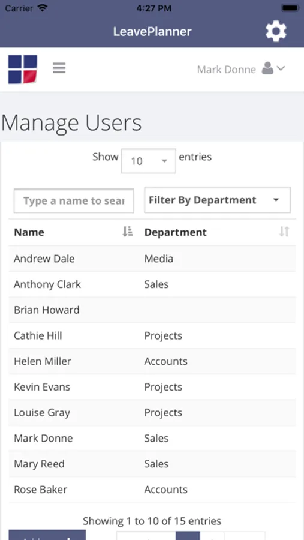304x540 pixels.
Task: Click the Wi-Fi icon in the status bar
Action: pos(43,8)
